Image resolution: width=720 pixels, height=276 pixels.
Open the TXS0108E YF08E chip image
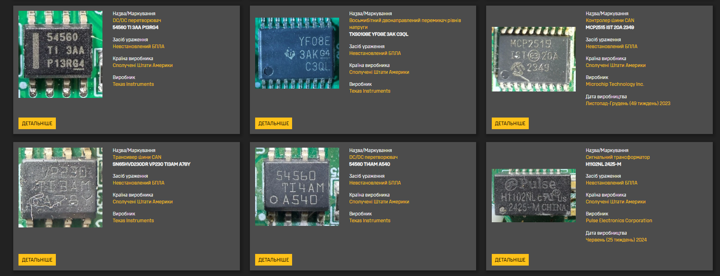click(x=297, y=53)
